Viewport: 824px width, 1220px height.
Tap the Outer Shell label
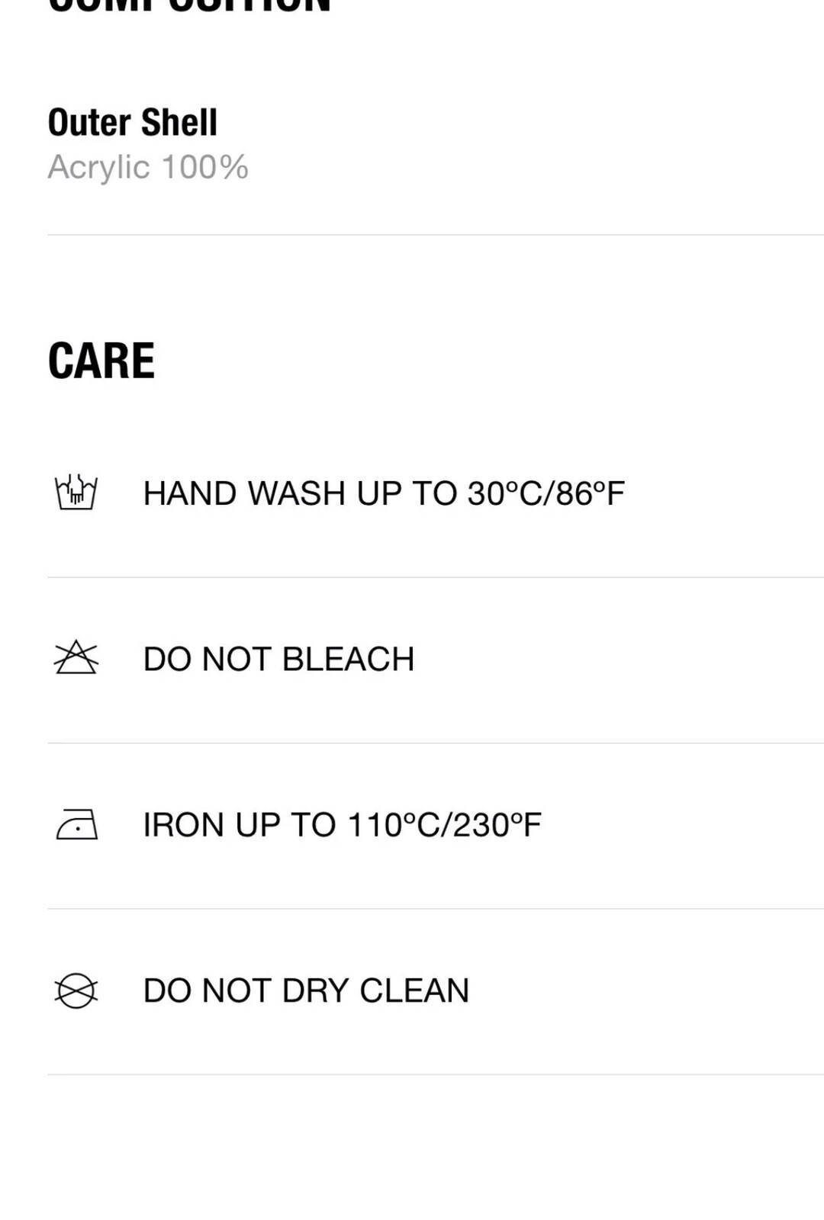point(133,123)
